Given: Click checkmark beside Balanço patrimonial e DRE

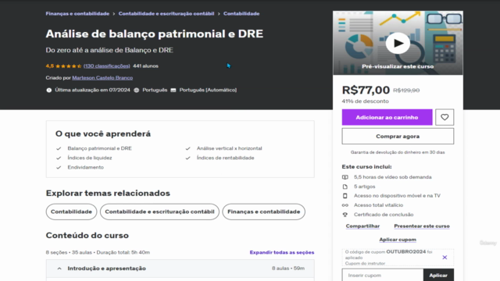Looking at the screenshot, I should coord(59,148).
